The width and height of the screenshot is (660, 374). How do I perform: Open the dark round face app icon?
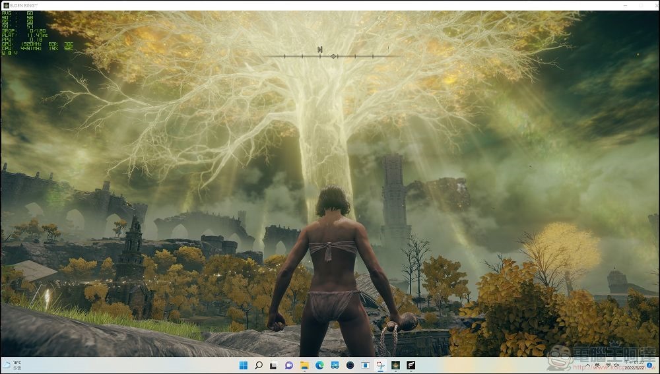pyautogui.click(x=350, y=365)
